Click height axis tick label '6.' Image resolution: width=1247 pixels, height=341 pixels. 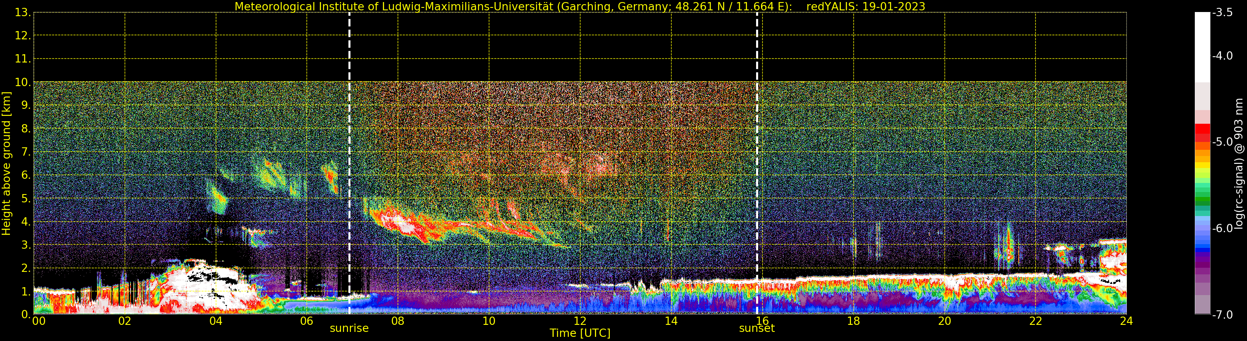26,175
